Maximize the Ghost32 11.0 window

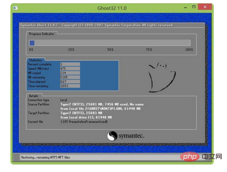194,7
